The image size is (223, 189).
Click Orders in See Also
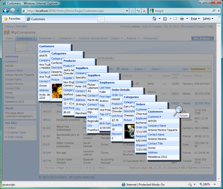tap(12, 128)
